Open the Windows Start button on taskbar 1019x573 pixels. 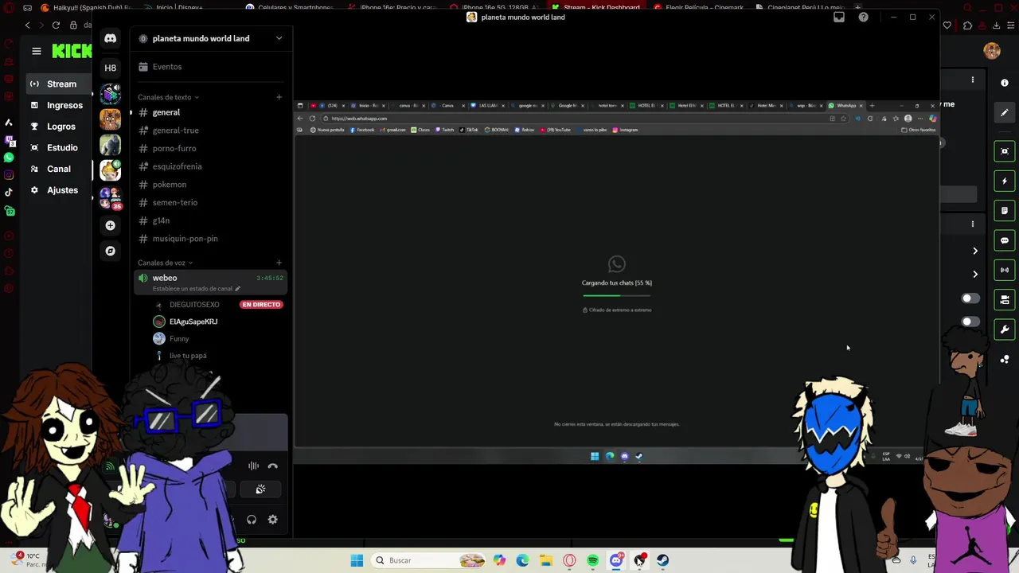357,560
